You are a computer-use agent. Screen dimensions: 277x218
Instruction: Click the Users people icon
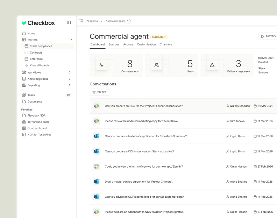(x=157, y=65)
